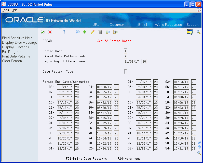
Task: Click period 03 end date 01/21/17
Action: click(x=65, y=87)
